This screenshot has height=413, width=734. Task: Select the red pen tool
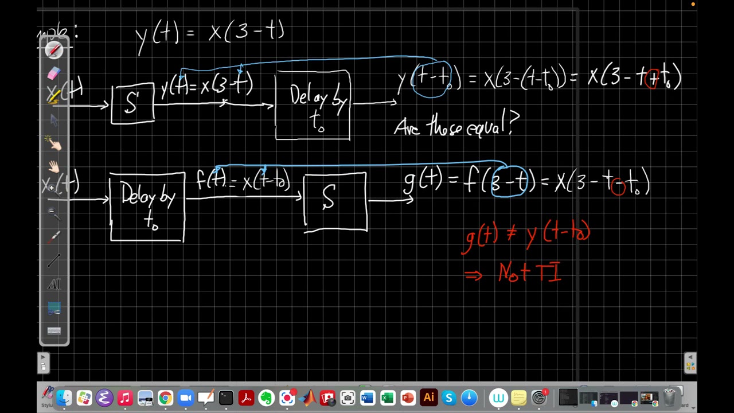click(54, 50)
